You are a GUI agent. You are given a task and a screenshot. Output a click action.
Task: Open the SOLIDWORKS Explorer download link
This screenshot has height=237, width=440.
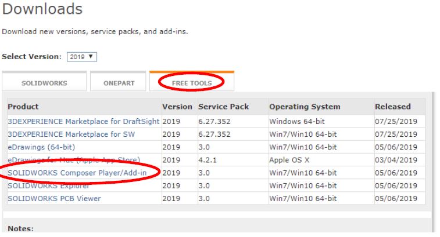coord(49,186)
